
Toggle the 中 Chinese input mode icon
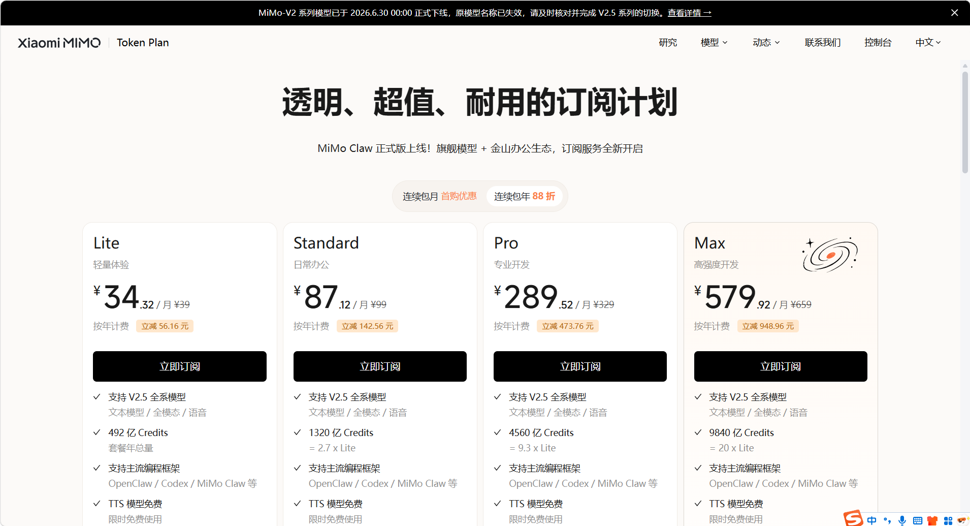click(872, 520)
